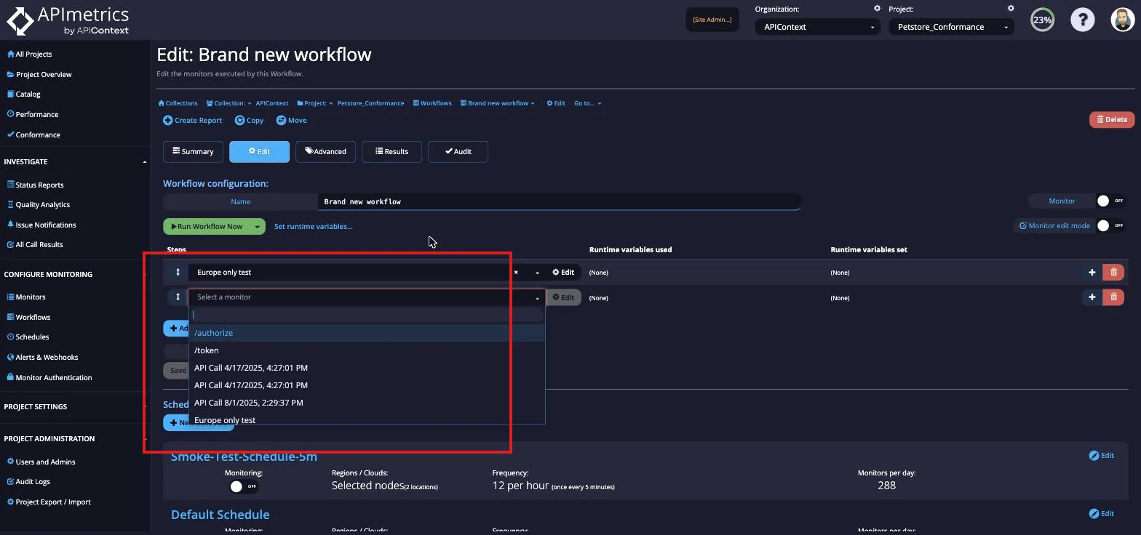Screen dimensions: 1141x535
Task: Click the 23% usage circle indicator
Action: [1042, 20]
